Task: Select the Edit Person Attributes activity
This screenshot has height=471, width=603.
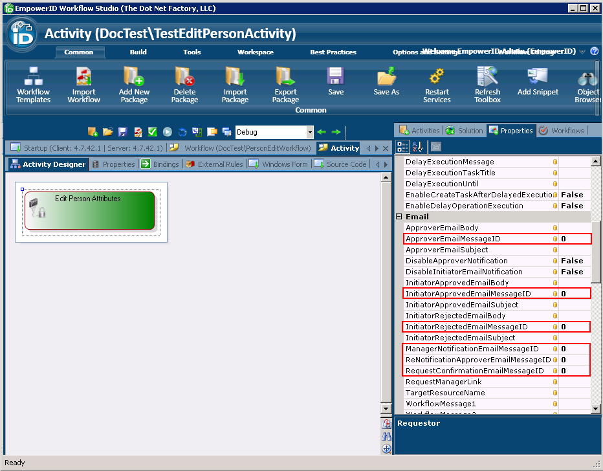Action: tap(90, 210)
